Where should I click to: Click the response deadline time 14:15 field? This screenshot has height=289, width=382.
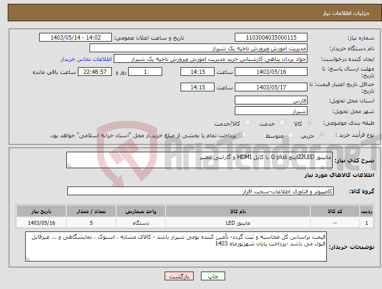coord(198,72)
